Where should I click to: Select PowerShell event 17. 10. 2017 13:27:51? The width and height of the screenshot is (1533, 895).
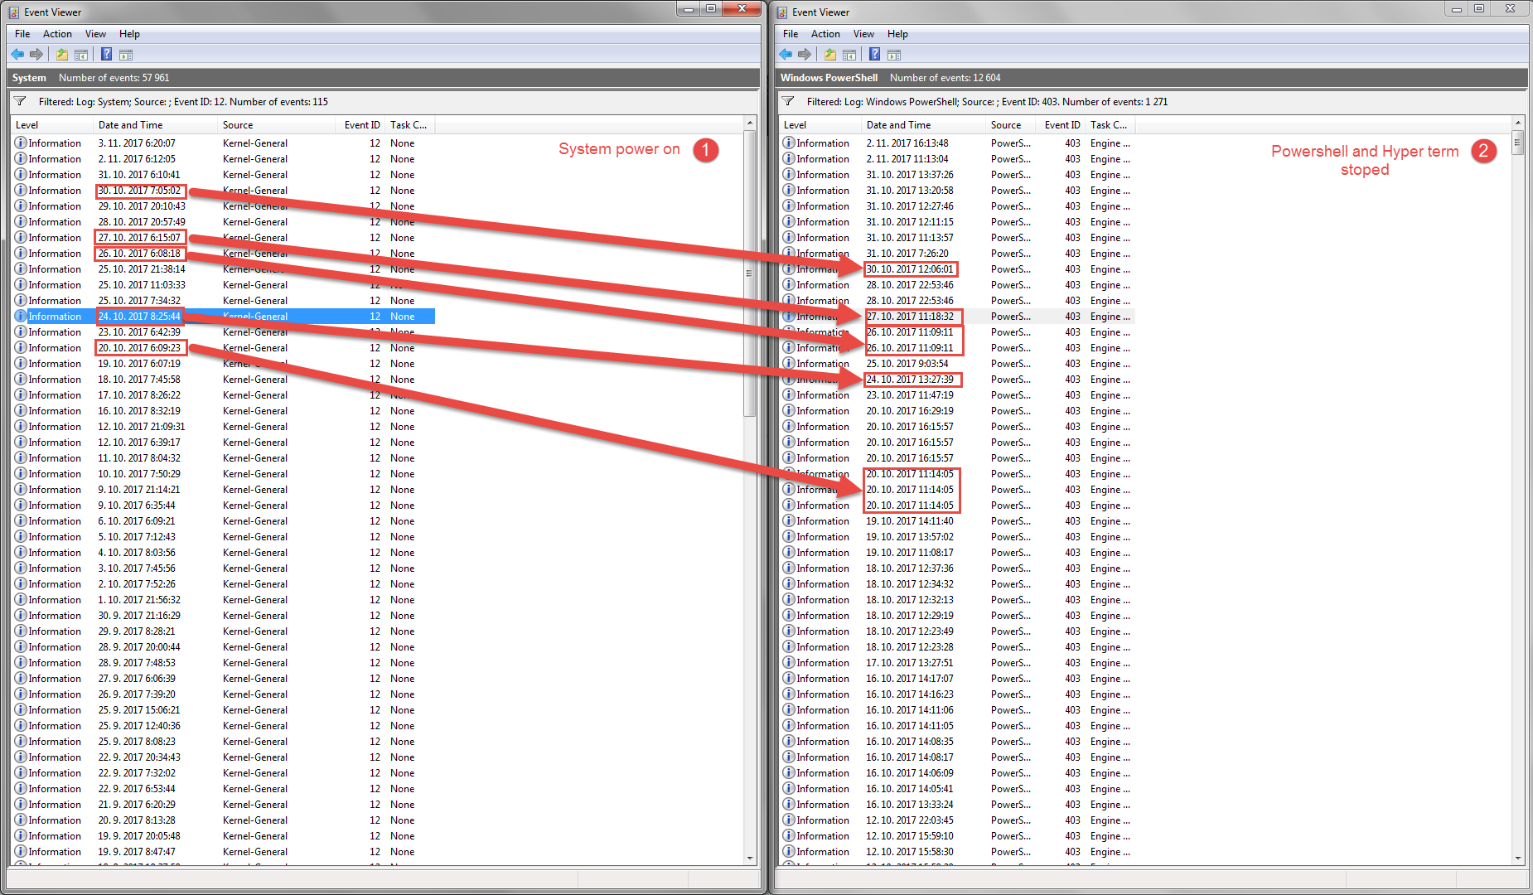pos(957,663)
